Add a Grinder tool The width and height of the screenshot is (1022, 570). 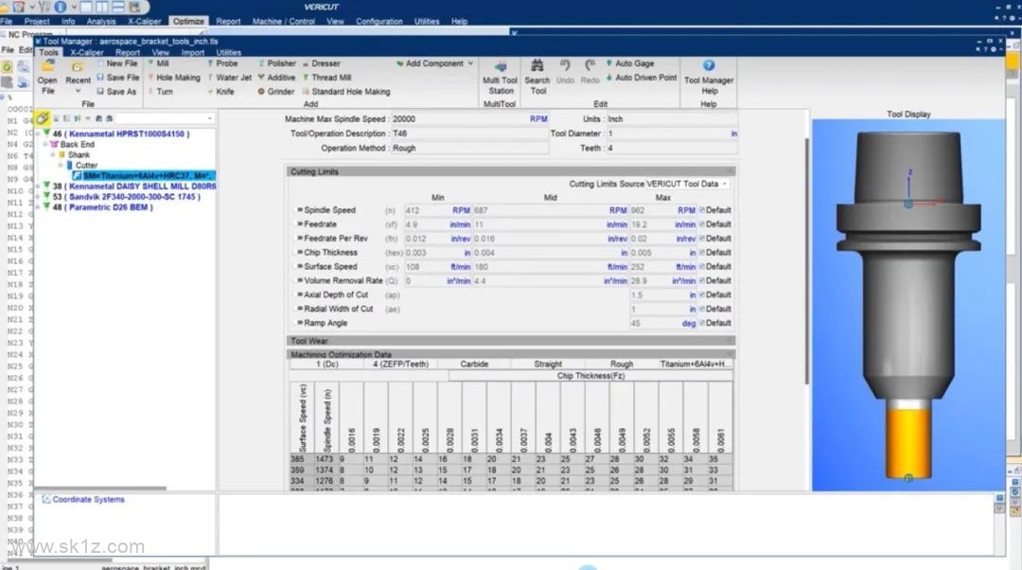[x=275, y=92]
